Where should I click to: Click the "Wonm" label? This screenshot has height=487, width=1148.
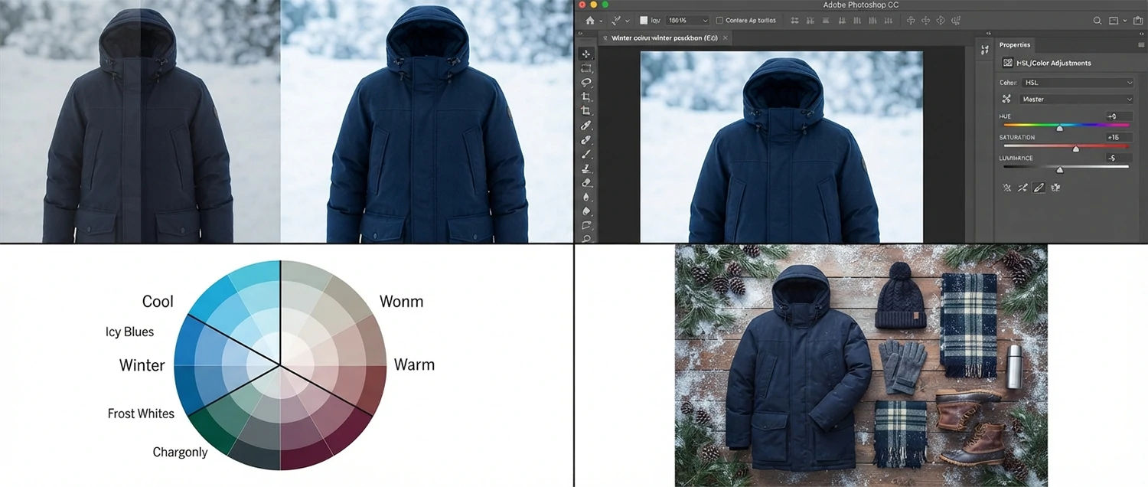401,301
